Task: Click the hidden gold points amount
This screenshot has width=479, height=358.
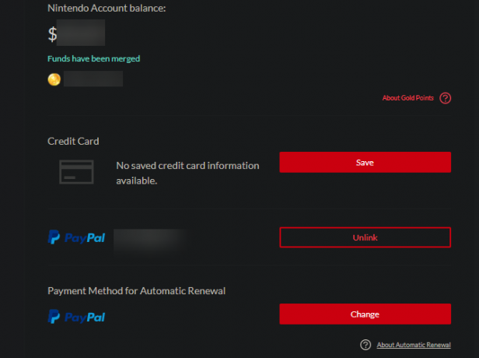Action: [93, 79]
